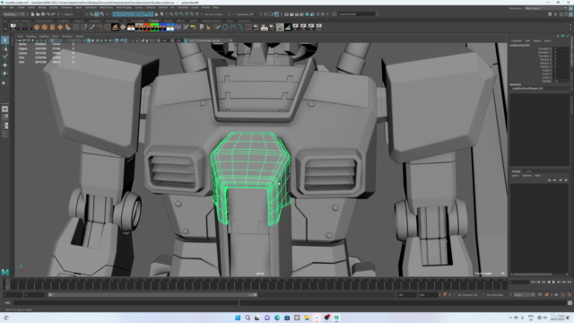Screen dimensions: 574x323
Task: Open the Channels menu in Channel Box
Action: [x=517, y=40]
